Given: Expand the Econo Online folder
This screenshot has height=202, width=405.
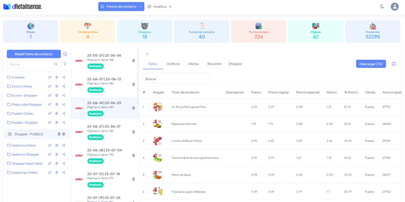Looking at the screenshot, I should [19, 86].
